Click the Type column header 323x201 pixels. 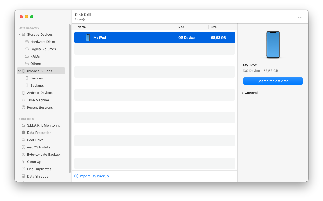[192, 27]
